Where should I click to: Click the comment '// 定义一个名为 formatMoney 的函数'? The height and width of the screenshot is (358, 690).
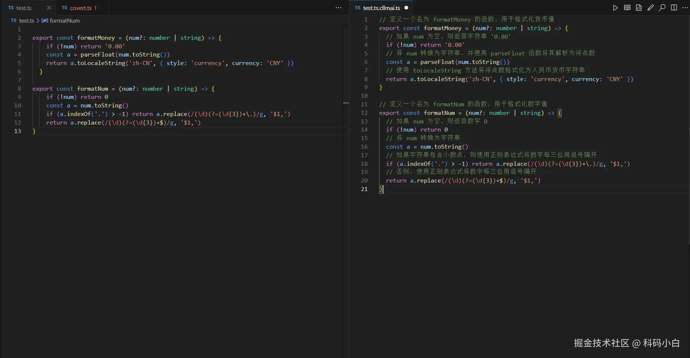pyautogui.click(x=466, y=19)
